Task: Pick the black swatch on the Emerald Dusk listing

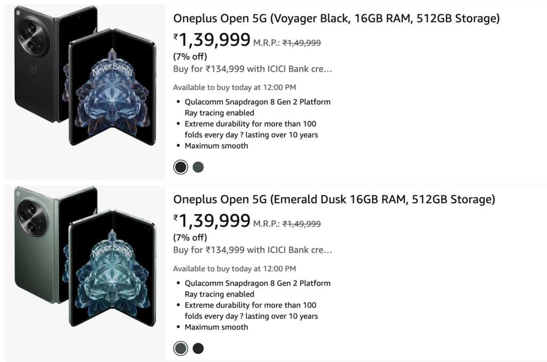Action: tap(198, 348)
